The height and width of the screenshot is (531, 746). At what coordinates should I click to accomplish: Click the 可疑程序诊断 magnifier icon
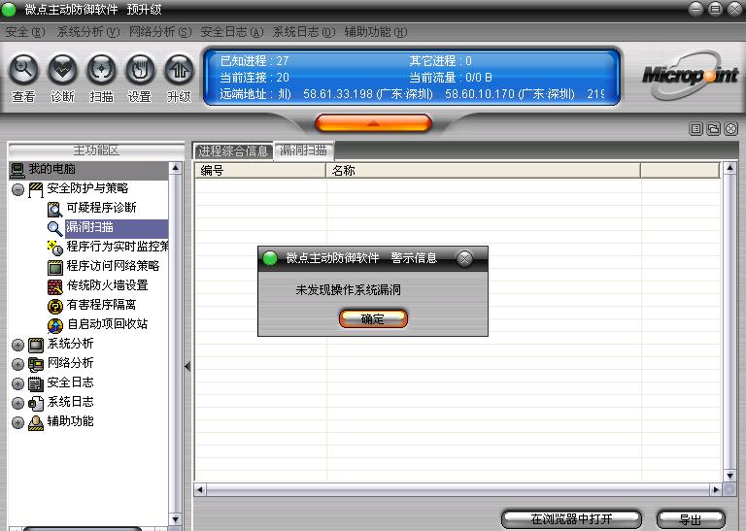54,209
